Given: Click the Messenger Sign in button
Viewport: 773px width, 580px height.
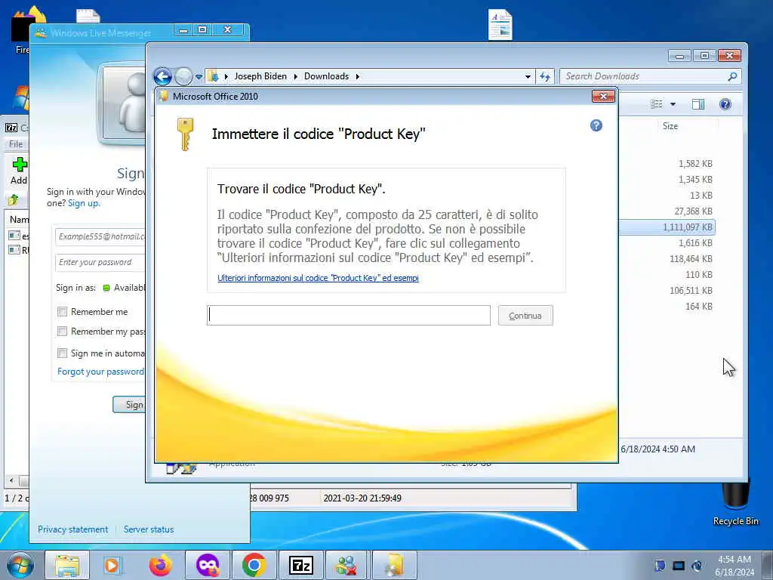Looking at the screenshot, I should point(129,405).
